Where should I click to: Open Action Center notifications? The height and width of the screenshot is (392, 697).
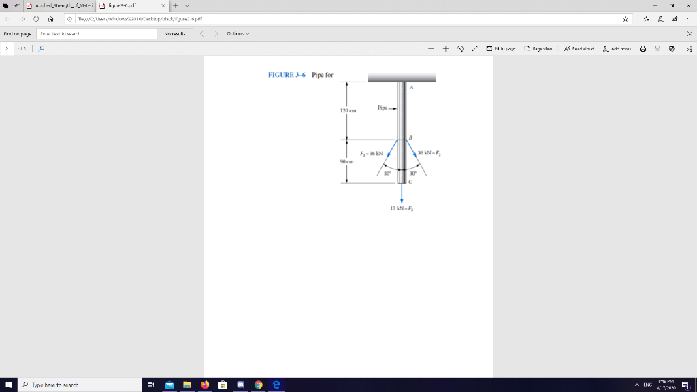687,385
